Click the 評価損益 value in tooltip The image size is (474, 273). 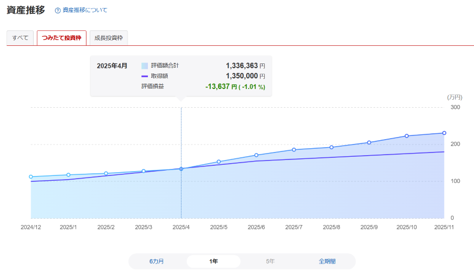(x=235, y=86)
